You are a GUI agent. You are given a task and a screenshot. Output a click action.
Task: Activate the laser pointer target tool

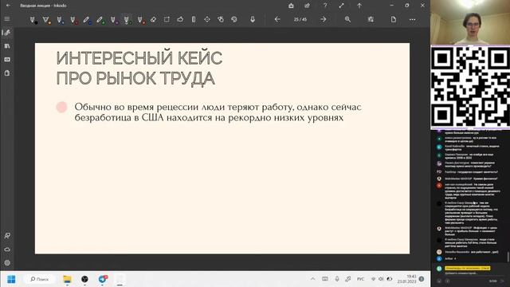tap(207, 19)
